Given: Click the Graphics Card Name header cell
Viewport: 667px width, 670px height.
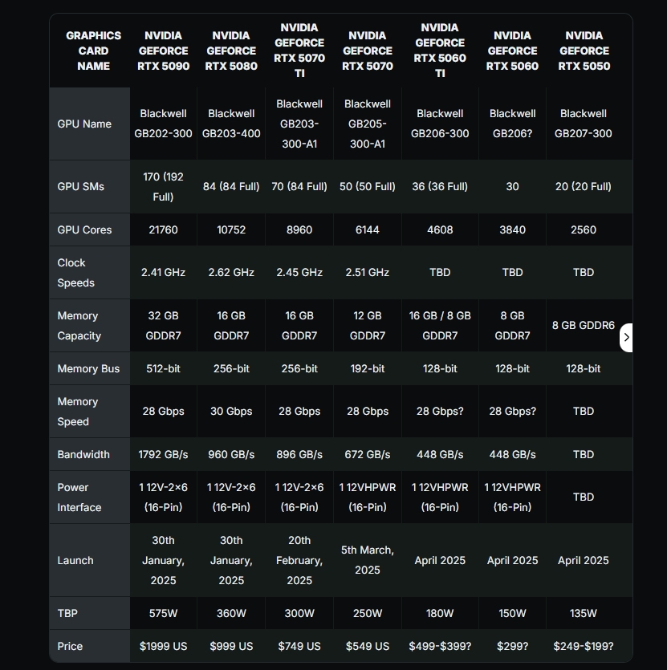Looking at the screenshot, I should click(x=93, y=51).
